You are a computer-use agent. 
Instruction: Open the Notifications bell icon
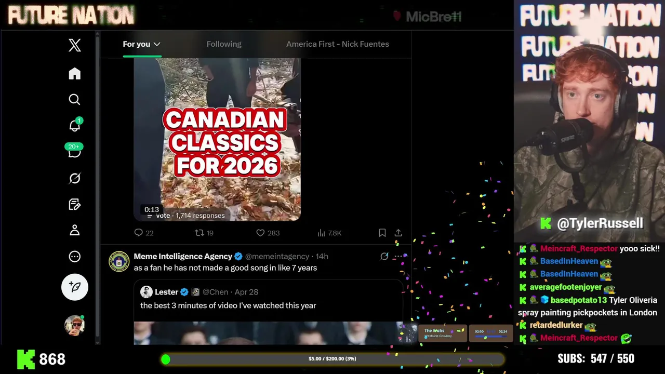pos(75,125)
